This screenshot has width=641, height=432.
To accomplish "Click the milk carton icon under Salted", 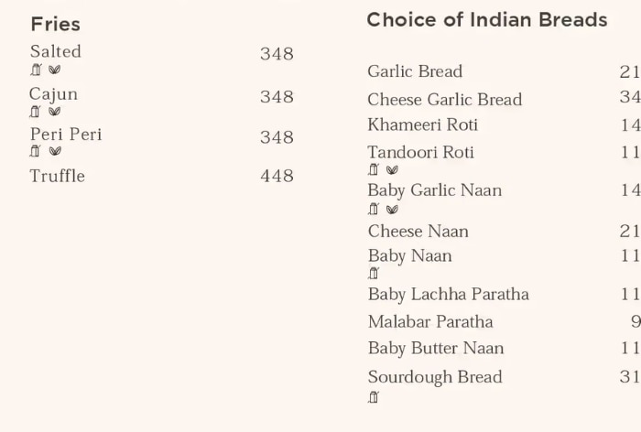I will pyautogui.click(x=36, y=70).
